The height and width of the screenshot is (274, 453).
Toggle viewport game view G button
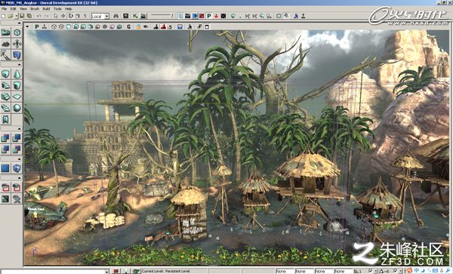[129, 27]
